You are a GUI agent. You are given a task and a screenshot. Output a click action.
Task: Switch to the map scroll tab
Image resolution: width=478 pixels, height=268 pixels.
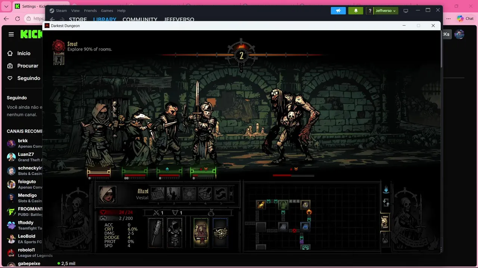click(385, 222)
